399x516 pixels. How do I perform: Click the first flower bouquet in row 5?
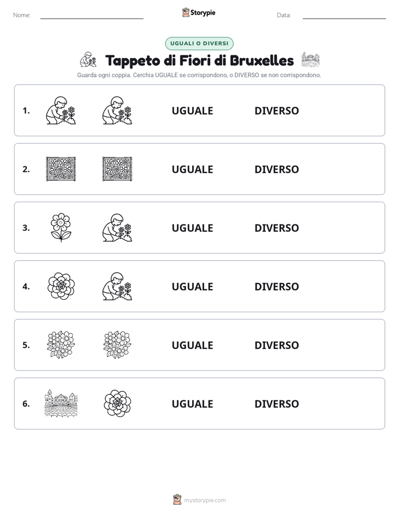pos(61,345)
